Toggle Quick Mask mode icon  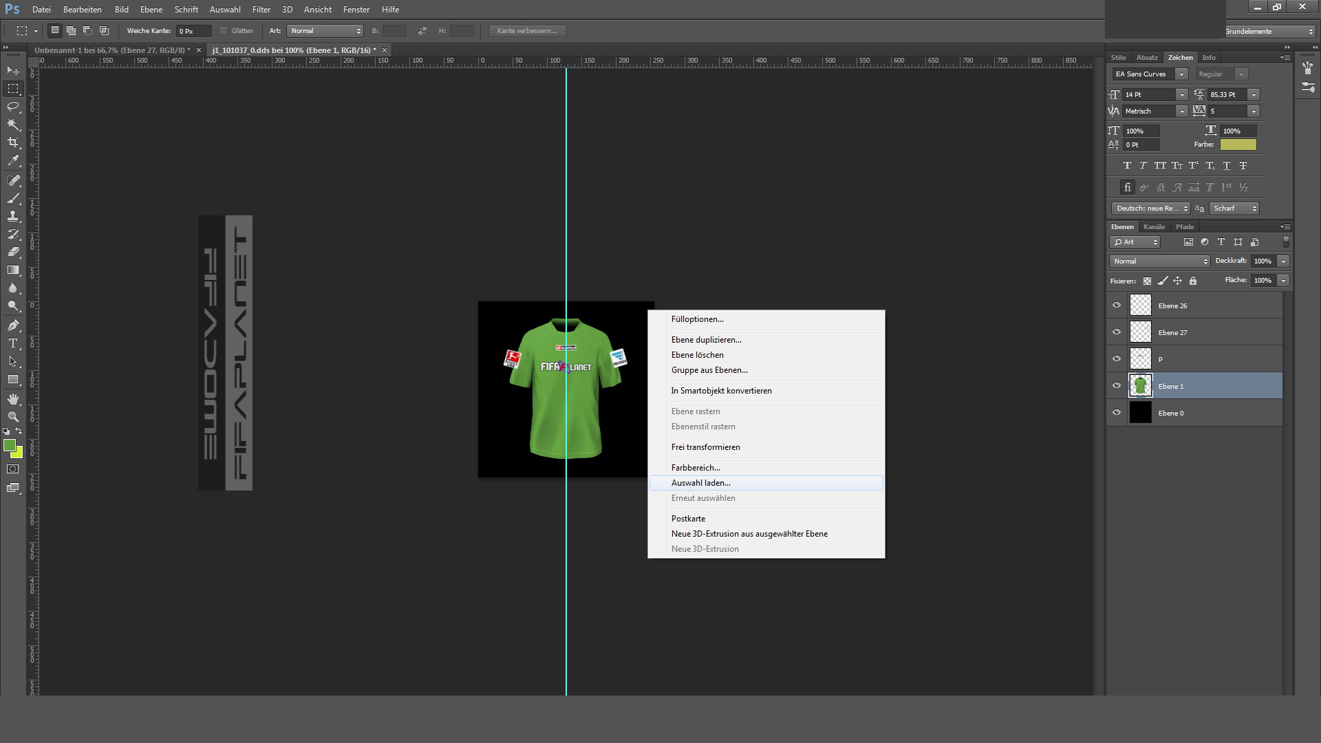pos(13,469)
